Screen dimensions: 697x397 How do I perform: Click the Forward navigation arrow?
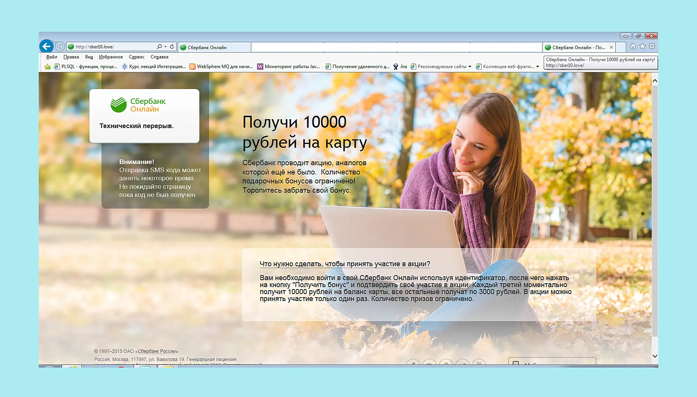60,46
